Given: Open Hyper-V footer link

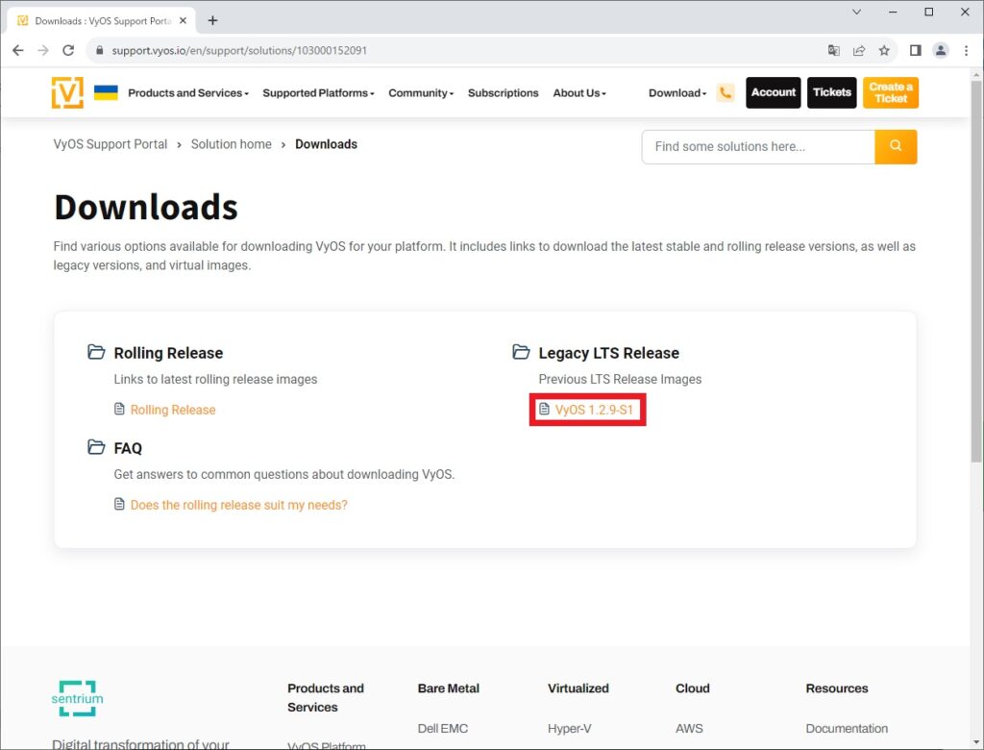Looking at the screenshot, I should (x=569, y=729).
